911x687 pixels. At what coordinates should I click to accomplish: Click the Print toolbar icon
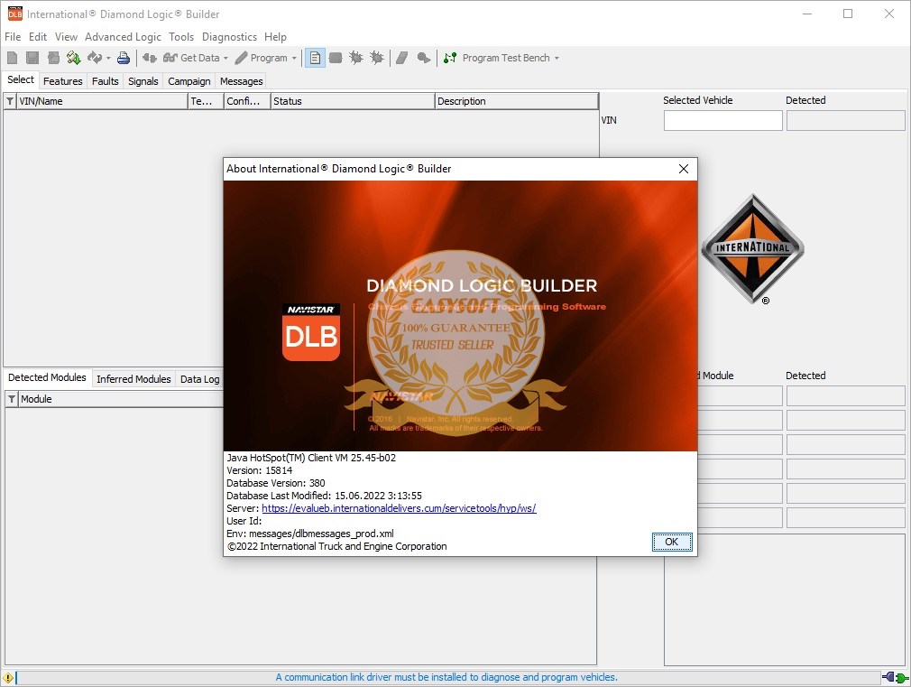coord(124,58)
